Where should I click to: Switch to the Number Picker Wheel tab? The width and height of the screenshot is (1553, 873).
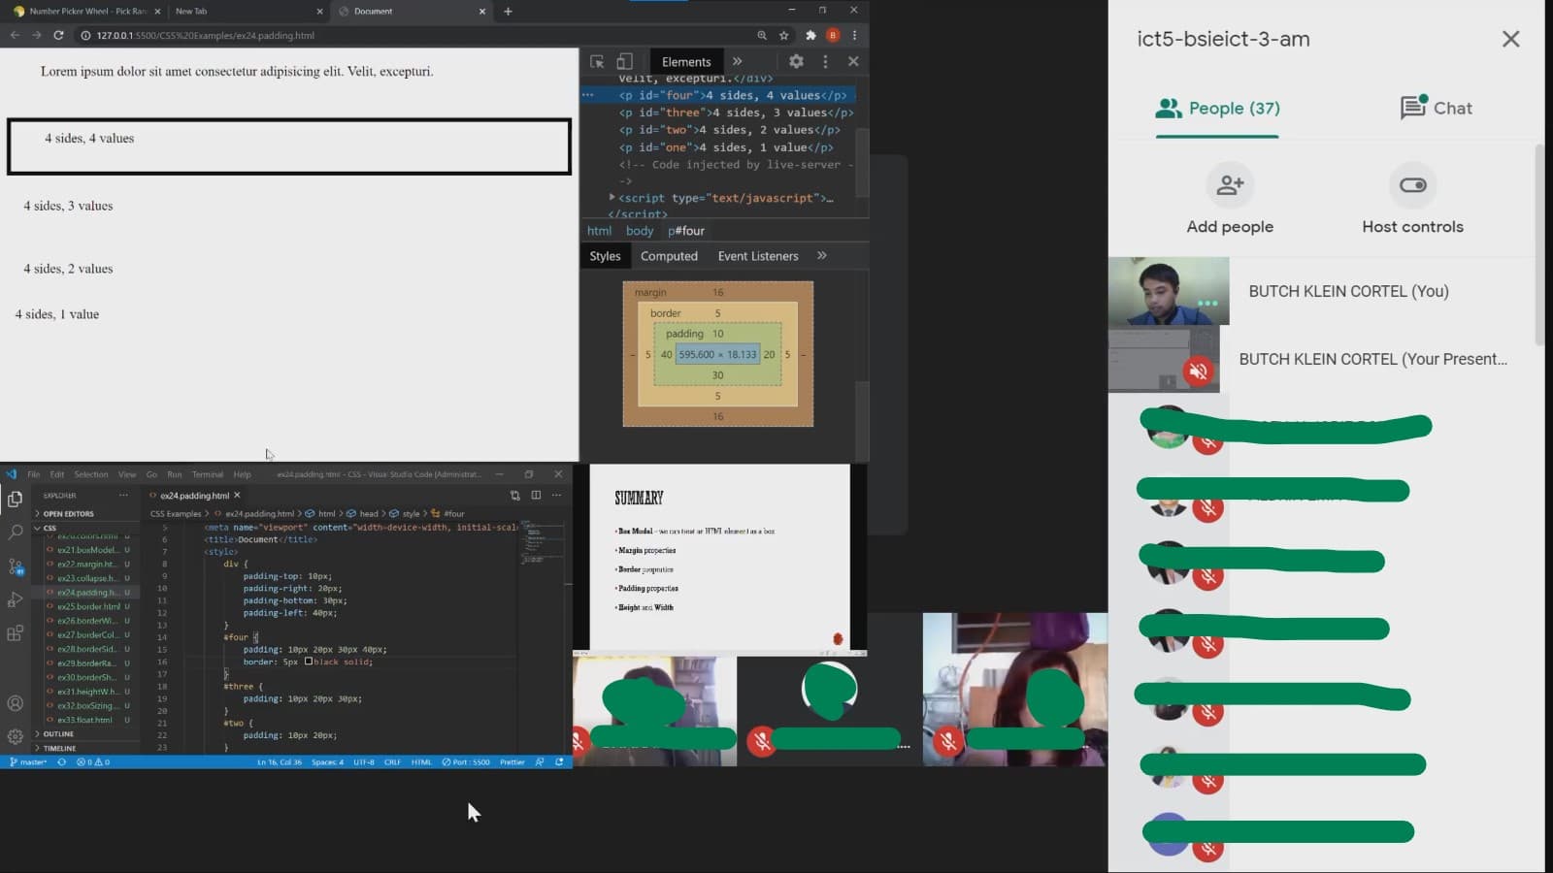tap(87, 11)
